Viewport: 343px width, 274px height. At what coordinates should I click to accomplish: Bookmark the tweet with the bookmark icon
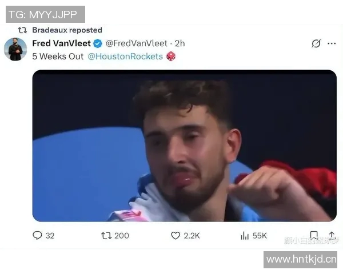point(314,236)
